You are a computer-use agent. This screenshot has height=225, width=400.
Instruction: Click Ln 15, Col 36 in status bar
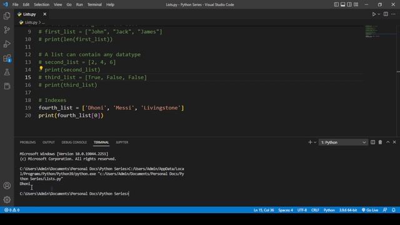[264, 210]
